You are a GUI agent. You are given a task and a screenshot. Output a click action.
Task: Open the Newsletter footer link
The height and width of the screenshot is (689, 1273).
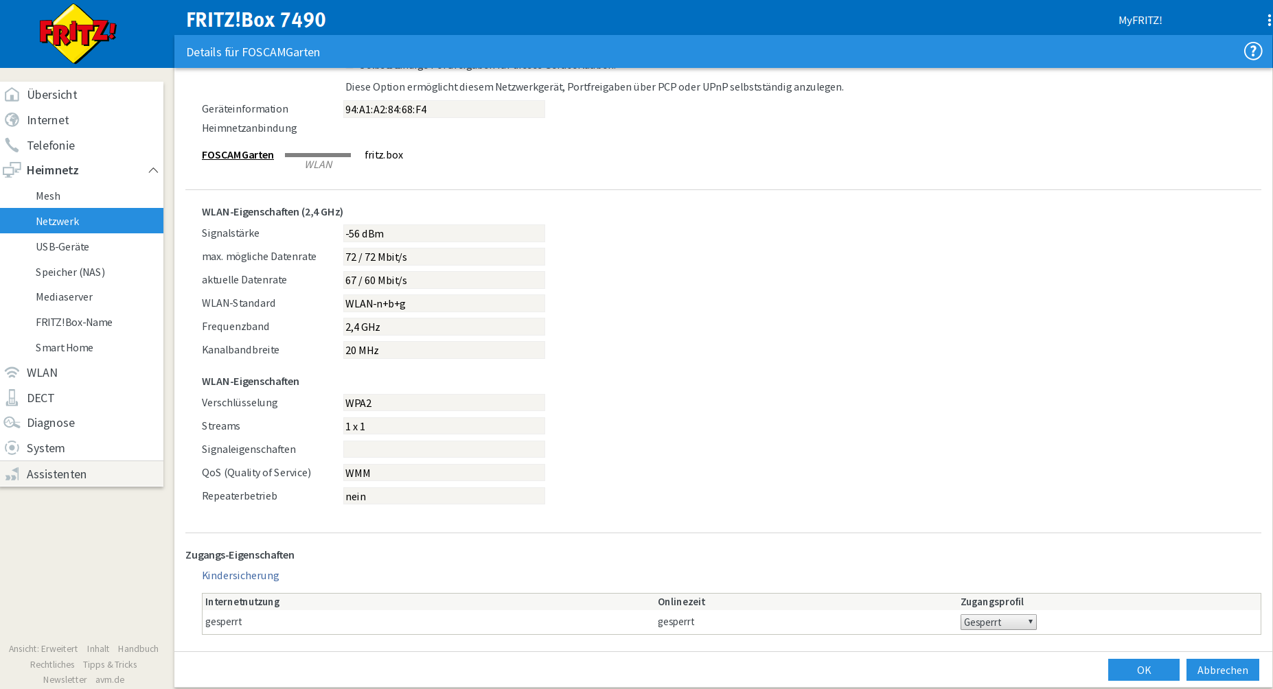pos(65,680)
